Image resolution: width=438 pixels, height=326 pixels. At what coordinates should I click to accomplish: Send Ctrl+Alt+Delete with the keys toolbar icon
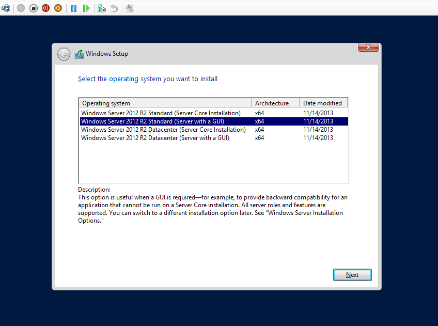tap(6, 8)
